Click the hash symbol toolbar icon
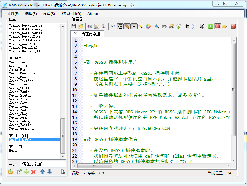 click(x=187, y=26)
